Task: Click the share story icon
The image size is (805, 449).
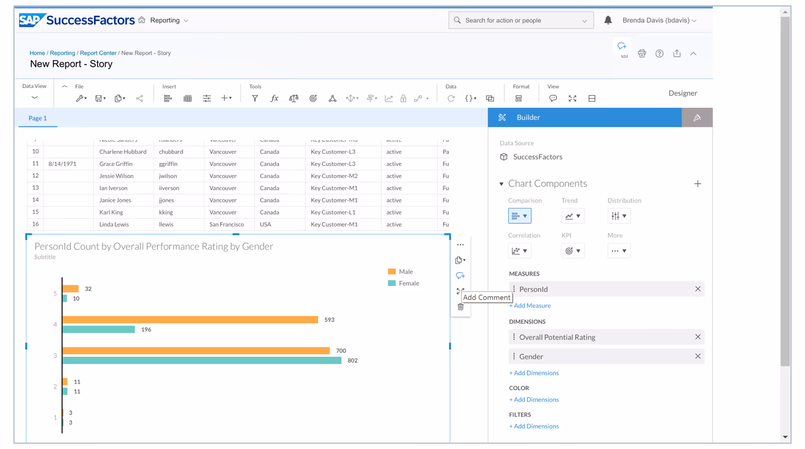Action: pyautogui.click(x=139, y=99)
